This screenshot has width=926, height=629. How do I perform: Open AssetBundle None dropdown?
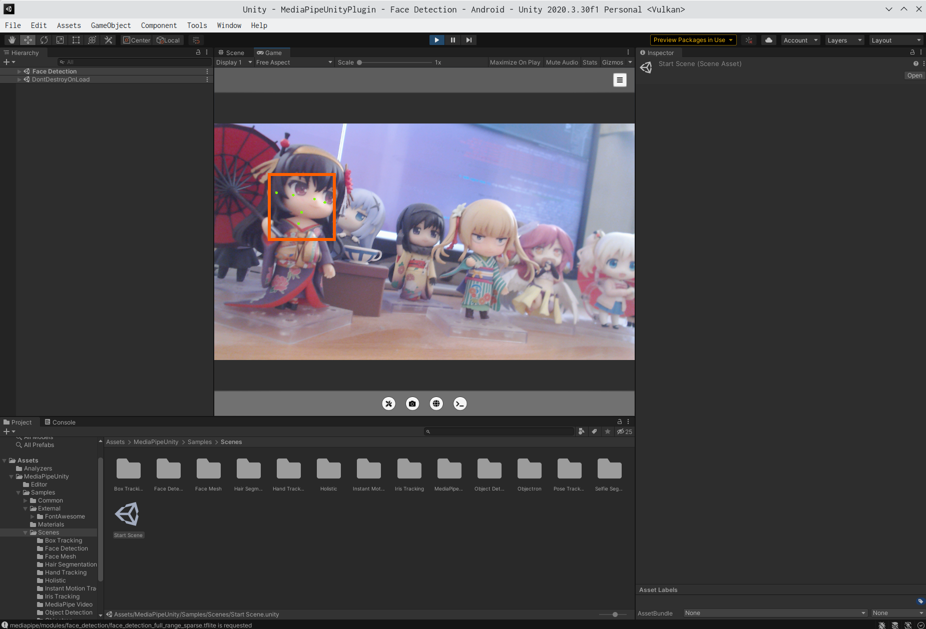tap(775, 613)
